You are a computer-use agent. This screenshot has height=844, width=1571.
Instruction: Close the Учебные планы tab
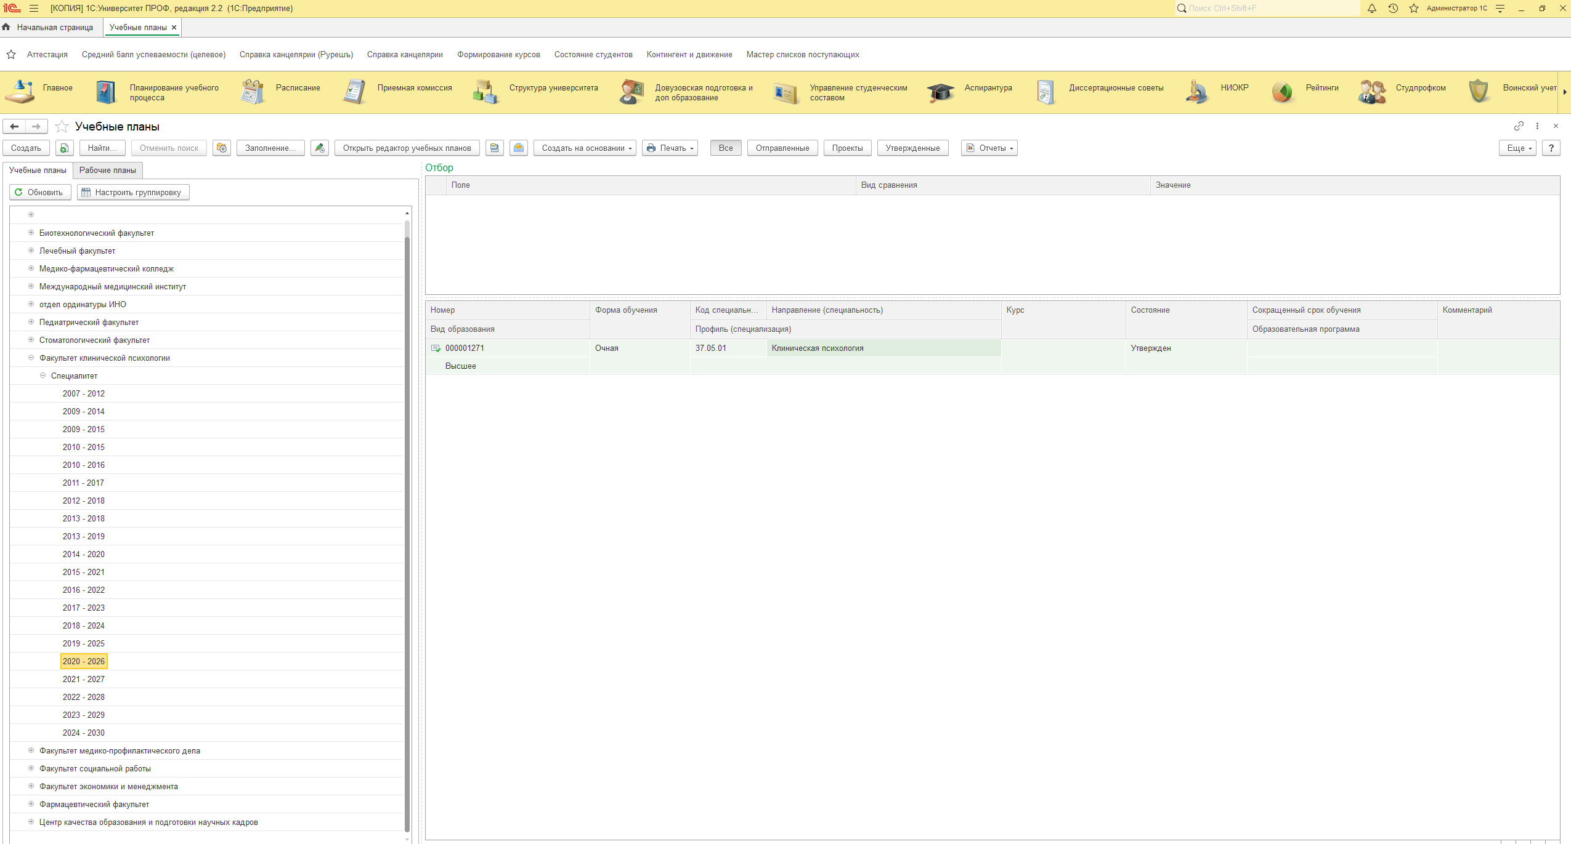[174, 27]
